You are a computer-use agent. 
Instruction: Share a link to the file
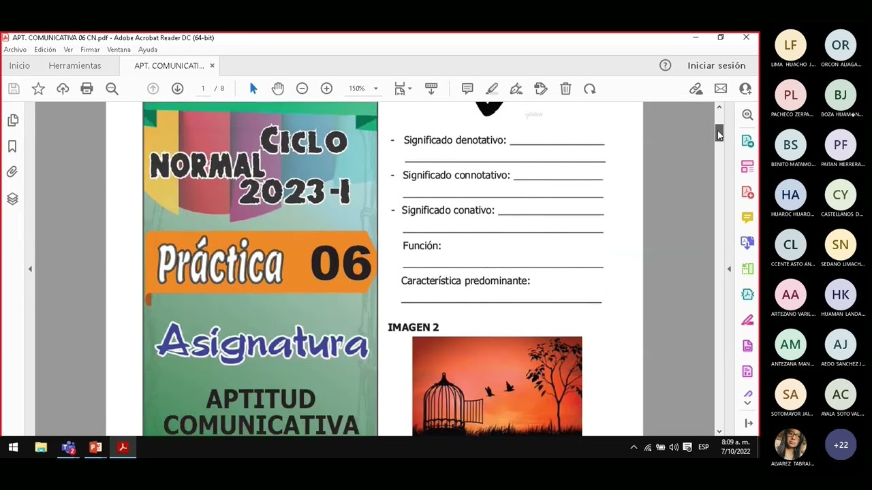696,88
